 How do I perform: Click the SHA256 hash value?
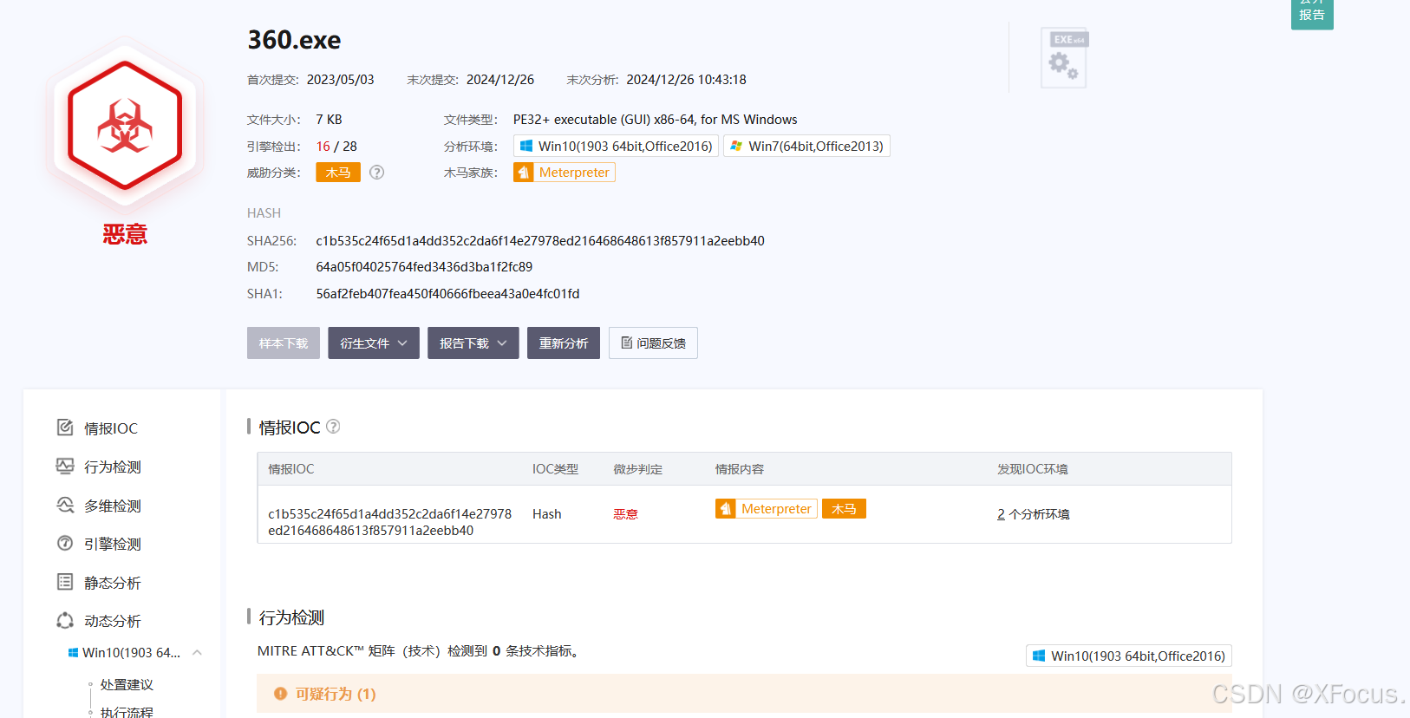[540, 241]
